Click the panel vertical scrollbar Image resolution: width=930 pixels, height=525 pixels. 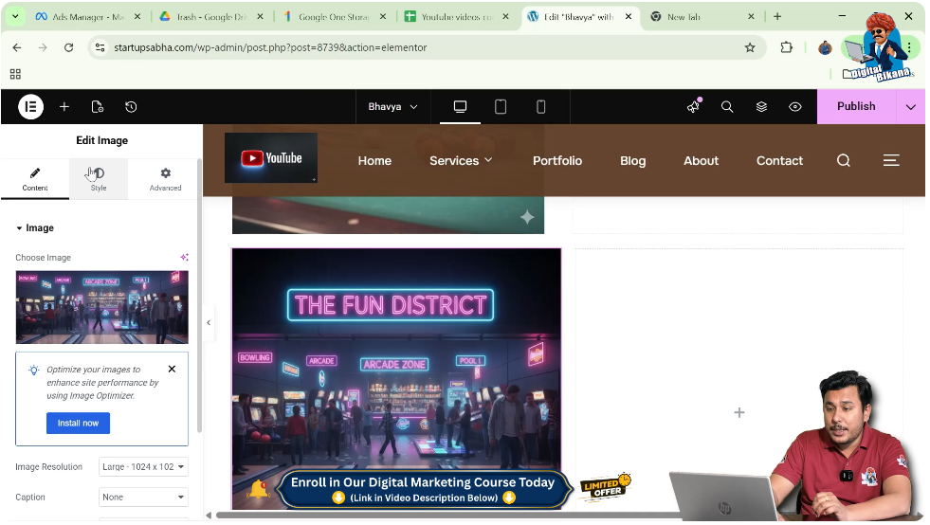199,296
